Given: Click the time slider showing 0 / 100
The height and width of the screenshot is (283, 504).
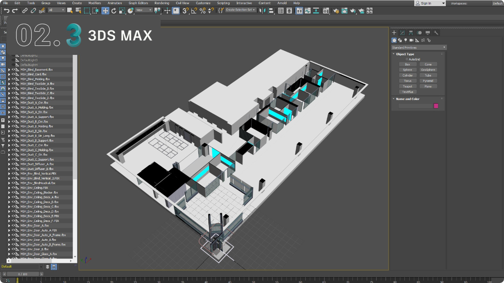Looking at the screenshot, I should pos(23,274).
